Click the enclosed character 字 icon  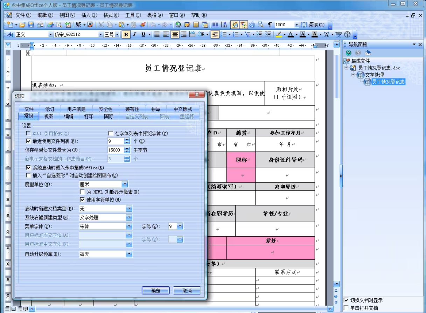347,34
